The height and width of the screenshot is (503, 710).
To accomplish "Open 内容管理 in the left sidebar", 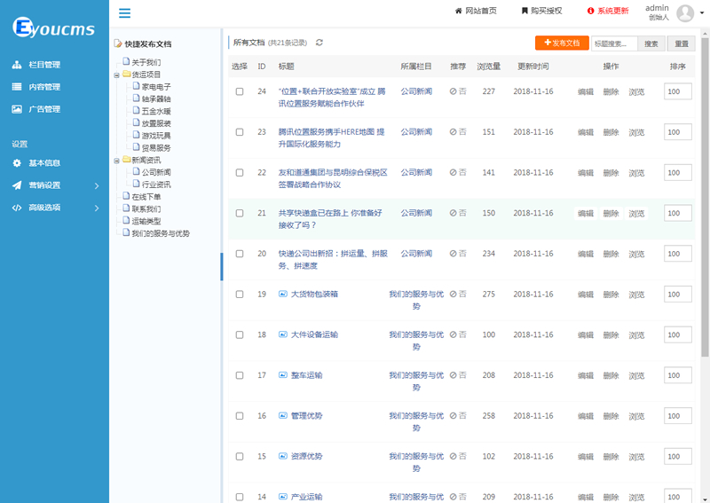I will (43, 87).
